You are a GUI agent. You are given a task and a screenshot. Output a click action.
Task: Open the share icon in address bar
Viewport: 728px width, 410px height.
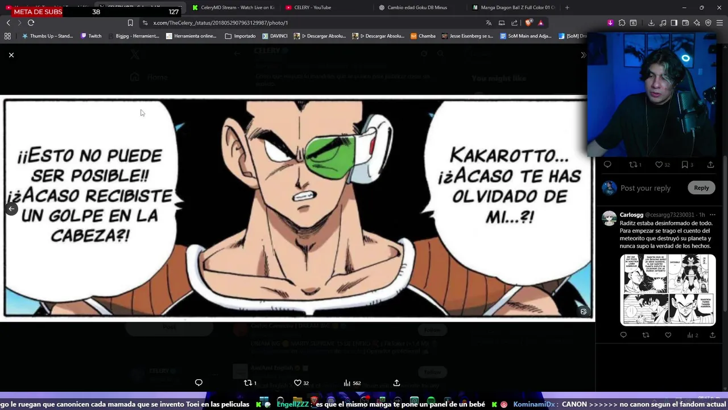[x=514, y=23]
